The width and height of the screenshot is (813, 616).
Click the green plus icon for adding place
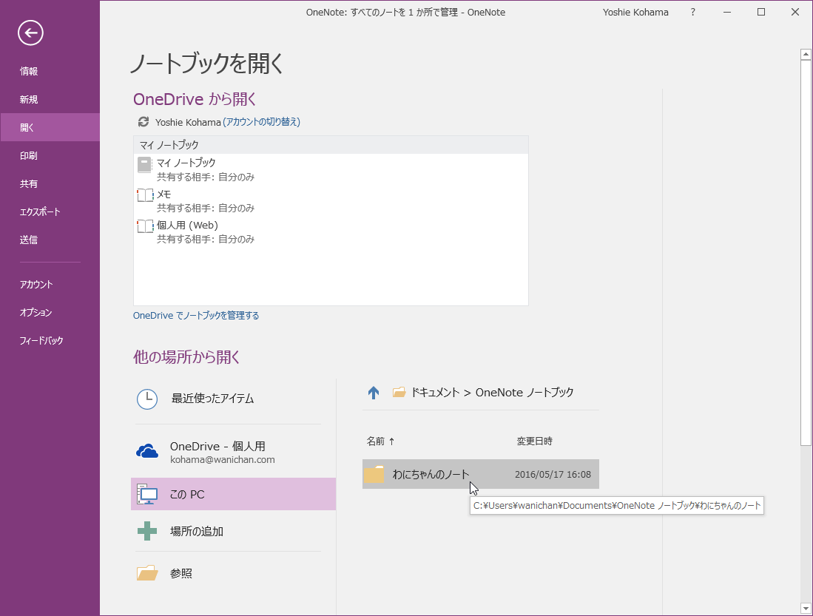pos(147,531)
